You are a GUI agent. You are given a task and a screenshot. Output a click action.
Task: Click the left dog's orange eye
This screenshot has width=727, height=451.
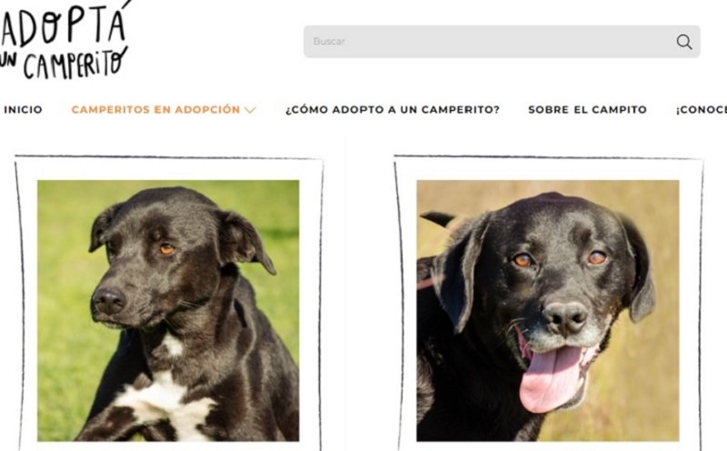coord(167,250)
